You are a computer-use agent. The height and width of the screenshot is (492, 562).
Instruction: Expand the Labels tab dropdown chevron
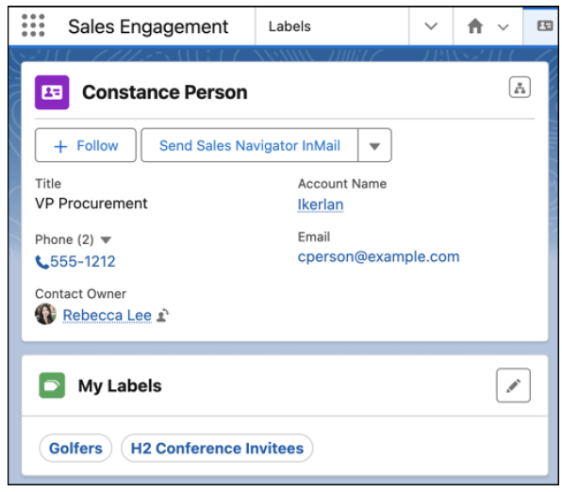[x=431, y=26]
